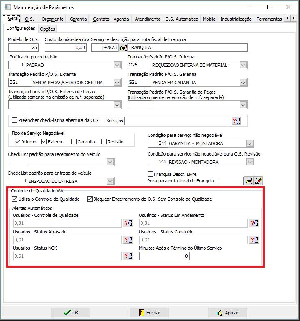Select the Geral tab
Viewport: 300px width, 321px height.
click(x=12, y=18)
